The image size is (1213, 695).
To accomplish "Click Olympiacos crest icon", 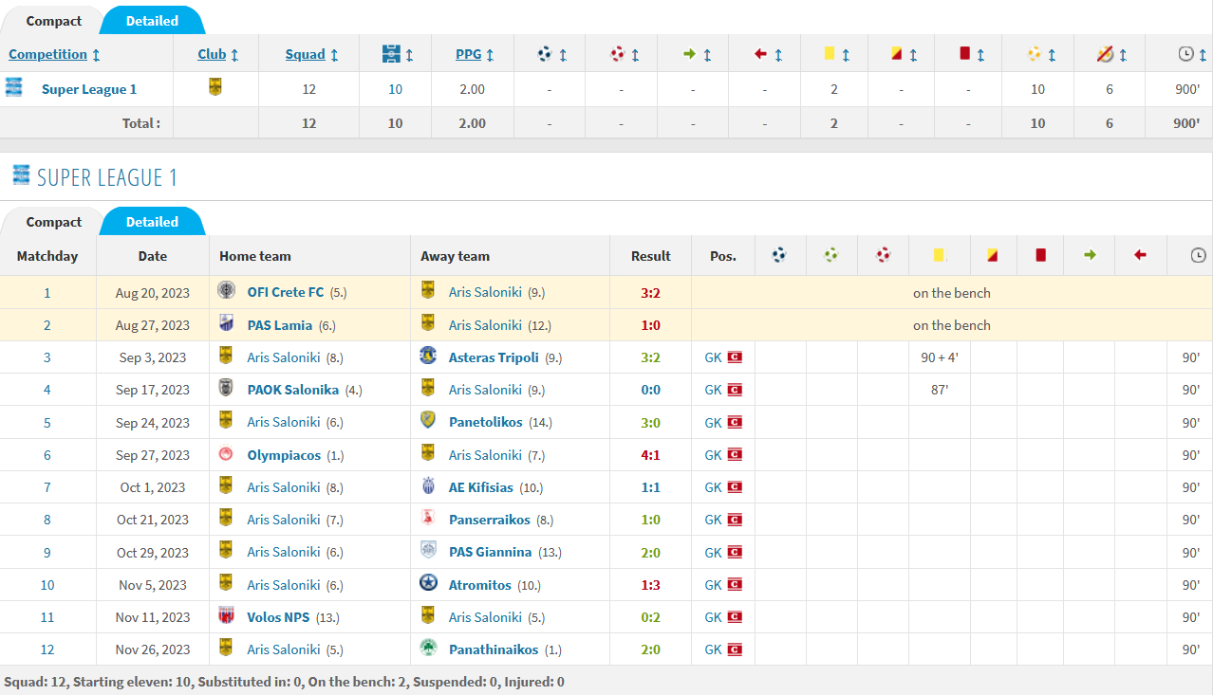I will 226,452.
